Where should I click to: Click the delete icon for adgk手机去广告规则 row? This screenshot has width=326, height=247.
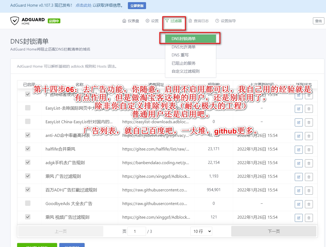click(x=309, y=163)
